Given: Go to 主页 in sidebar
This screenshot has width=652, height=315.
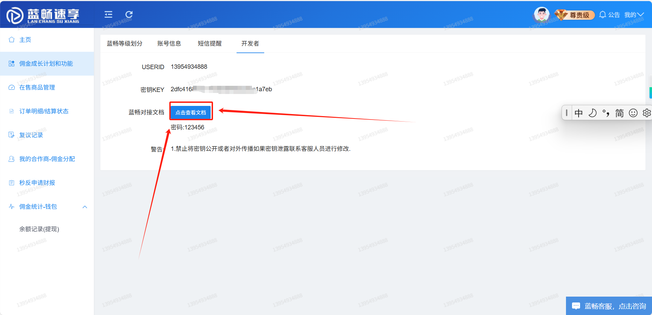Looking at the screenshot, I should [47, 40].
